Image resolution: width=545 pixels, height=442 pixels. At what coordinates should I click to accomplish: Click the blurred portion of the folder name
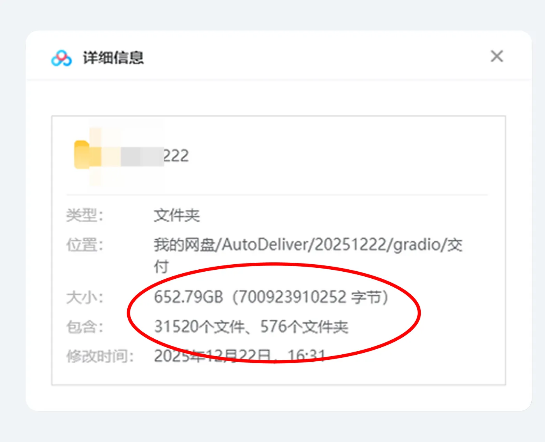click(127, 156)
